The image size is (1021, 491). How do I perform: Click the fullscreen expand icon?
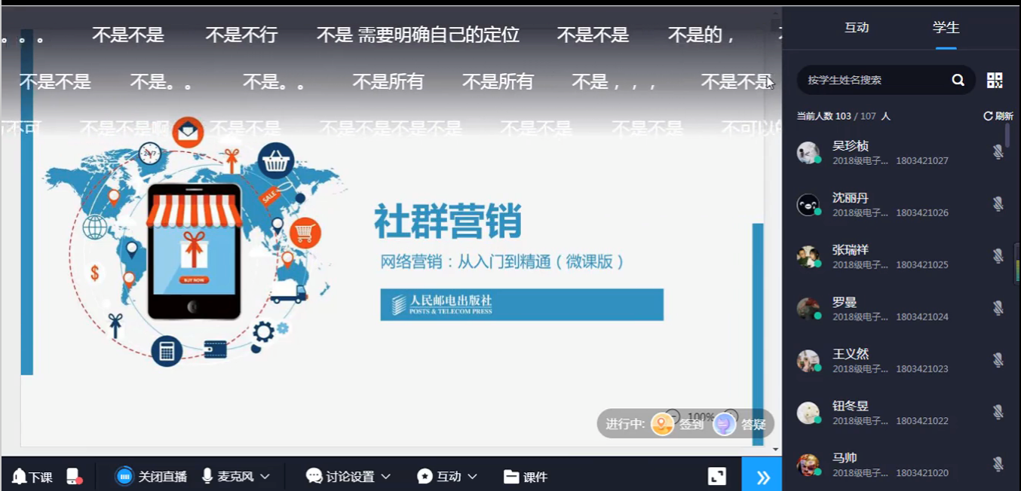click(x=716, y=476)
